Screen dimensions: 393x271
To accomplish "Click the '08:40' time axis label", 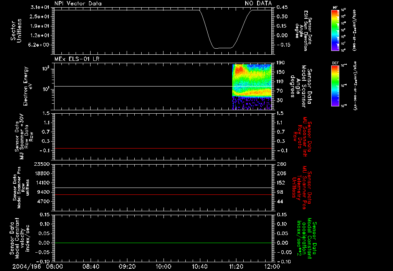I will [x=91, y=266].
